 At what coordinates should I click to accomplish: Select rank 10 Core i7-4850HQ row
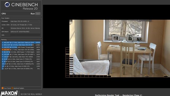point(21,64)
